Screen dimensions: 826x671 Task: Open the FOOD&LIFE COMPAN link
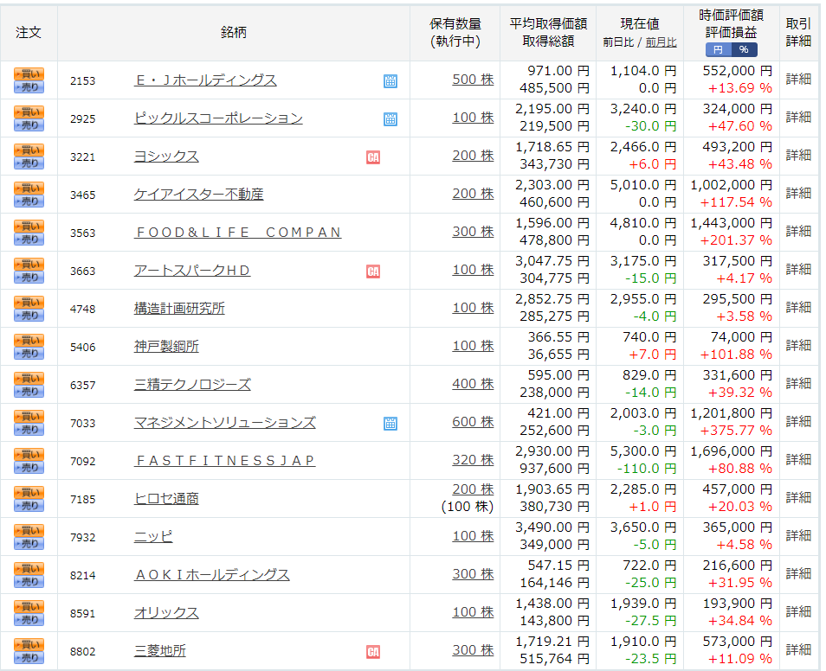pos(237,232)
